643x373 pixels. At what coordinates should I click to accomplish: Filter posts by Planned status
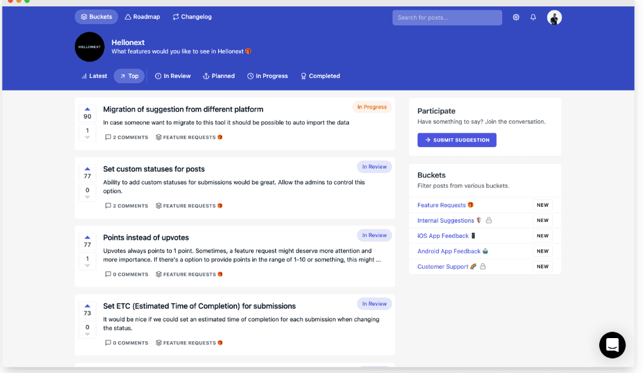tap(219, 76)
